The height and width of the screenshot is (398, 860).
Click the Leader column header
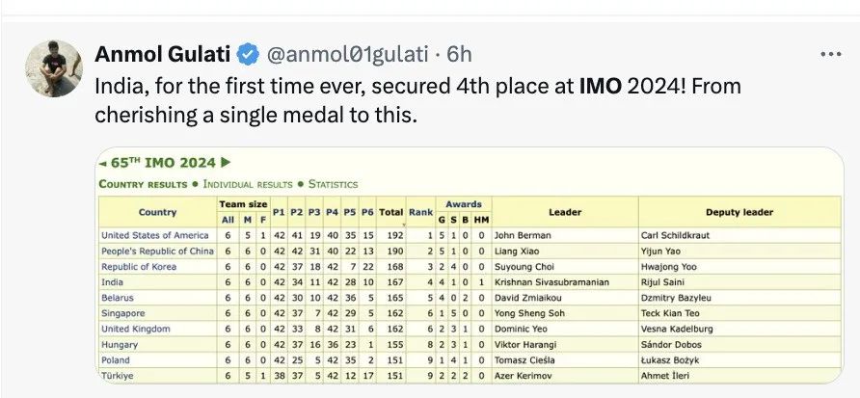point(564,212)
